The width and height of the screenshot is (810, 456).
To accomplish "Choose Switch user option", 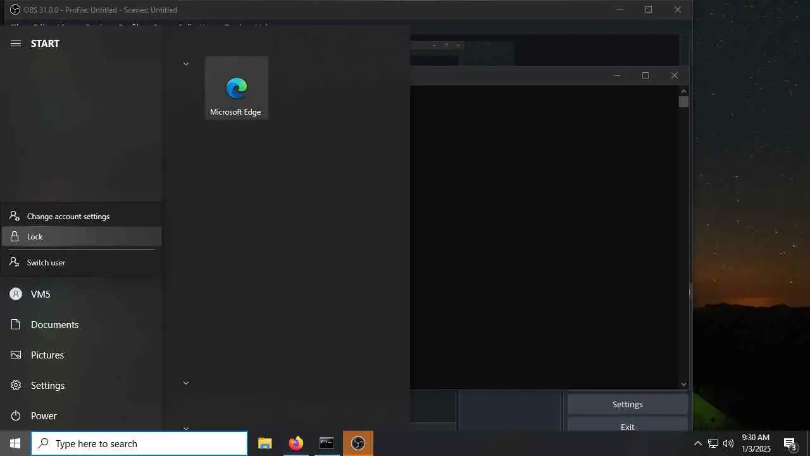I will click(82, 262).
